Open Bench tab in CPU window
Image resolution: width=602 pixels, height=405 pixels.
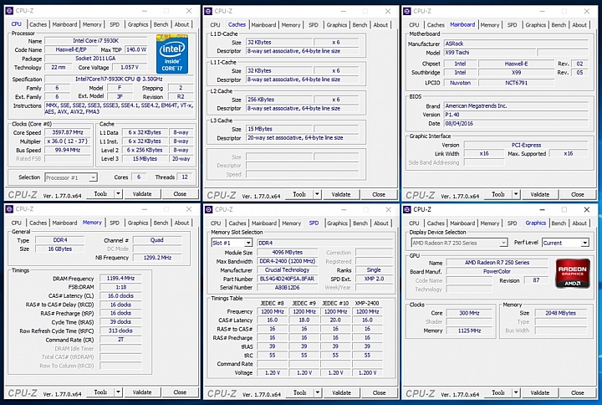[x=161, y=24]
